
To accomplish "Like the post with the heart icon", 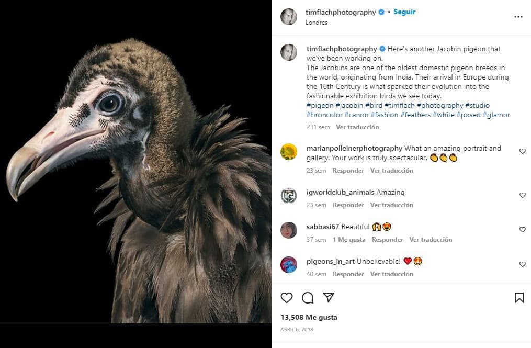I will pos(287,298).
